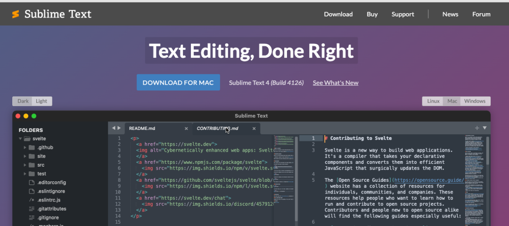The height and width of the screenshot is (226, 509).
Task: Open the See What's New link
Action: pos(335,83)
